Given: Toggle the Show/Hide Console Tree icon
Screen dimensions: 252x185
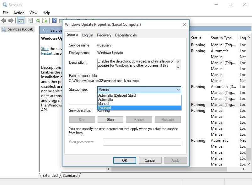Looking at the screenshot, I should 21,20.
